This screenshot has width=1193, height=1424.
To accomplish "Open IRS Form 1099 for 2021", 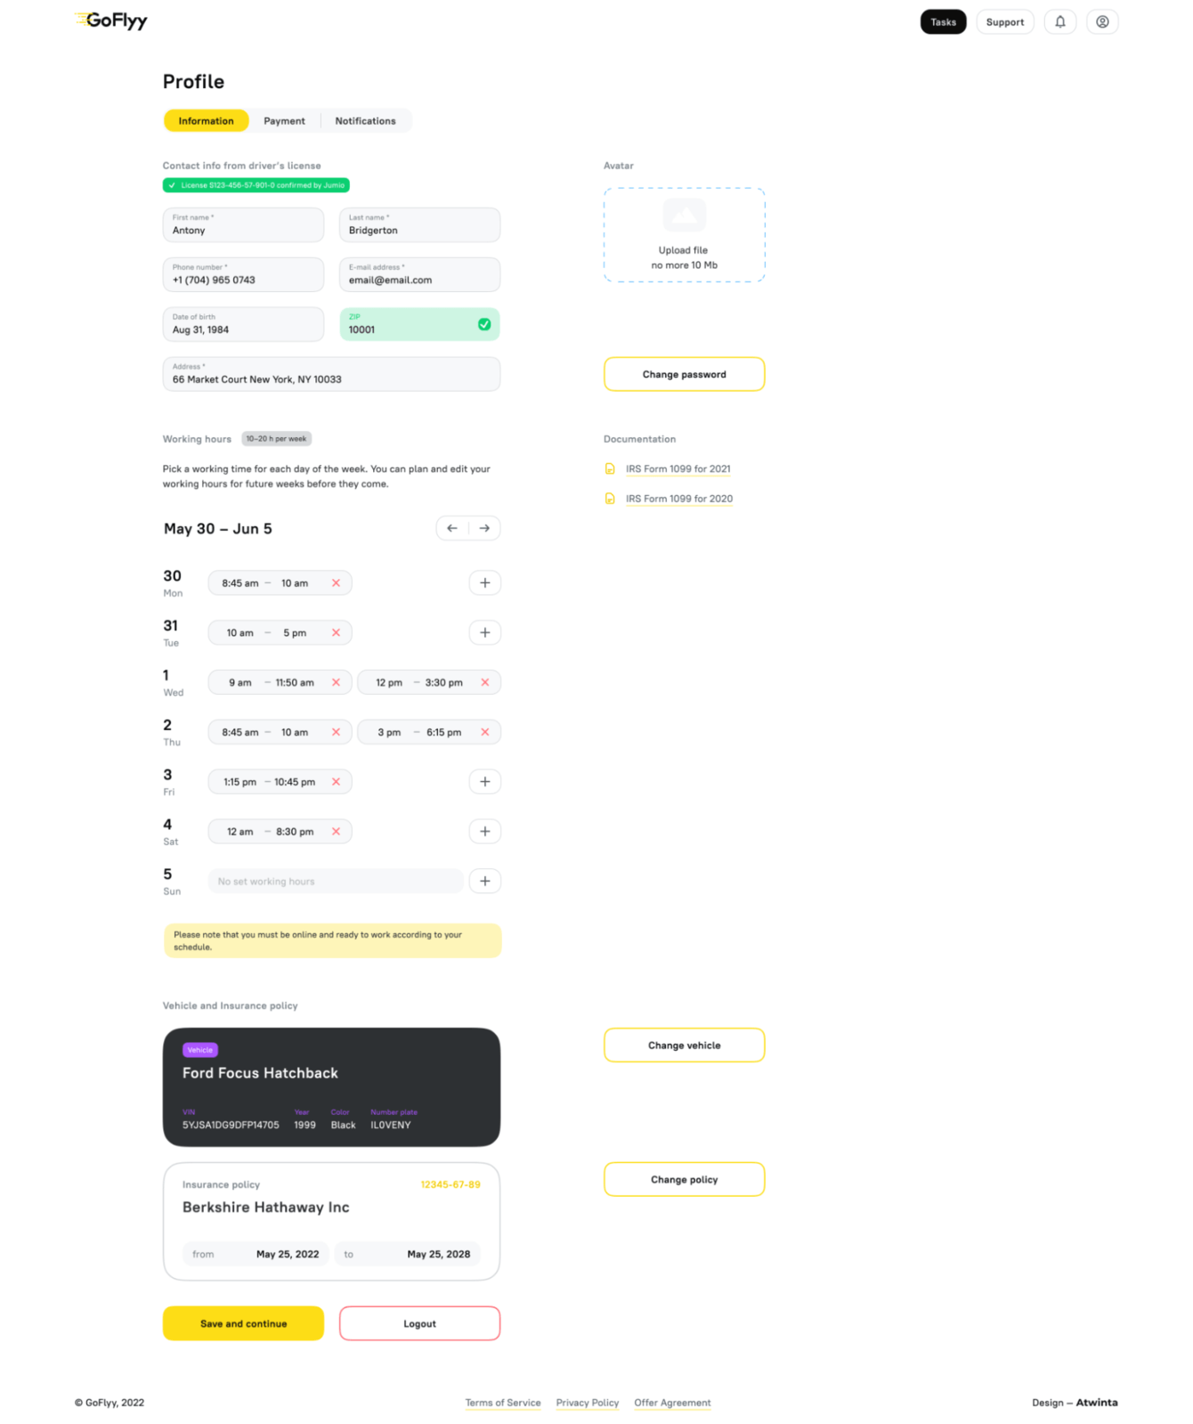I will click(x=678, y=469).
